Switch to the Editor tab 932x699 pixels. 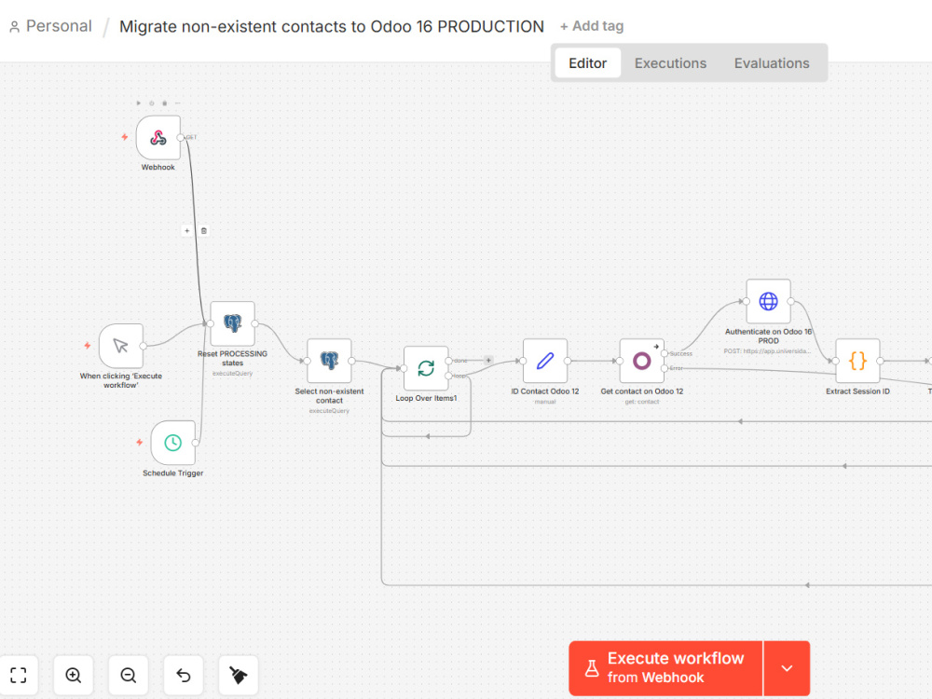(x=588, y=63)
